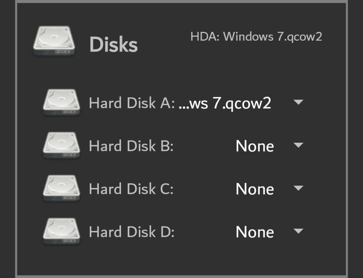Click empty space below the Hard Disk D row
363x278 pixels.
point(181,260)
